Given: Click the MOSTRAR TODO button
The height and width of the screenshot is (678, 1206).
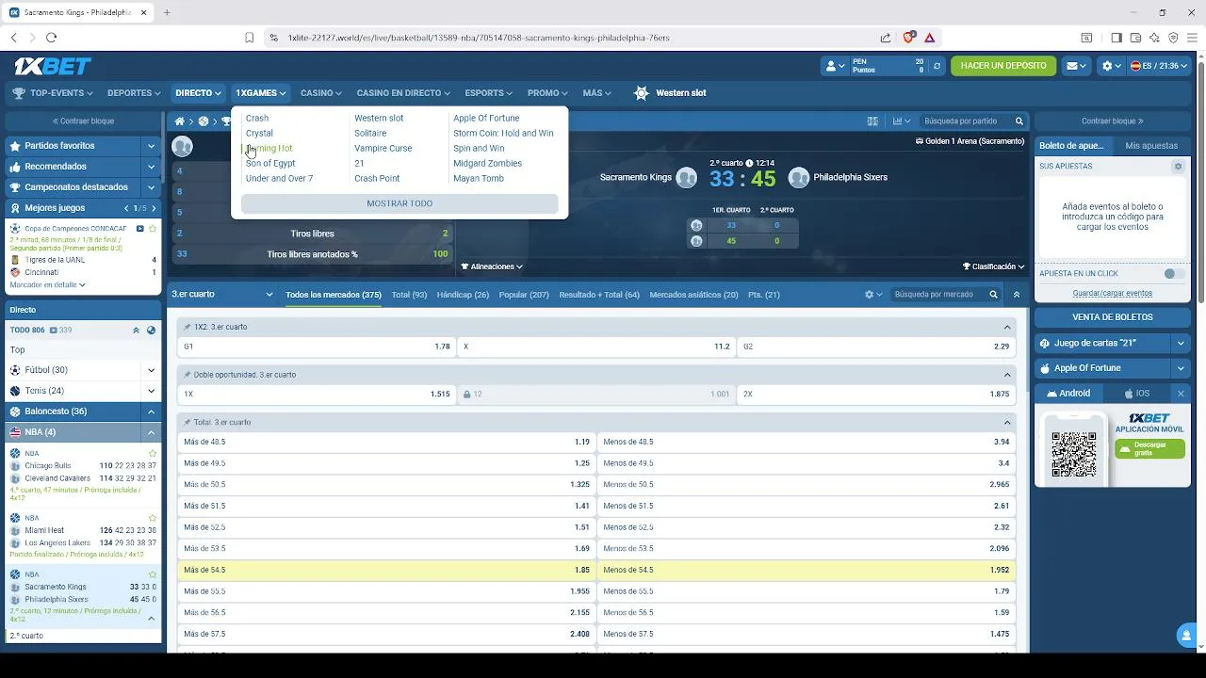Looking at the screenshot, I should 399,203.
